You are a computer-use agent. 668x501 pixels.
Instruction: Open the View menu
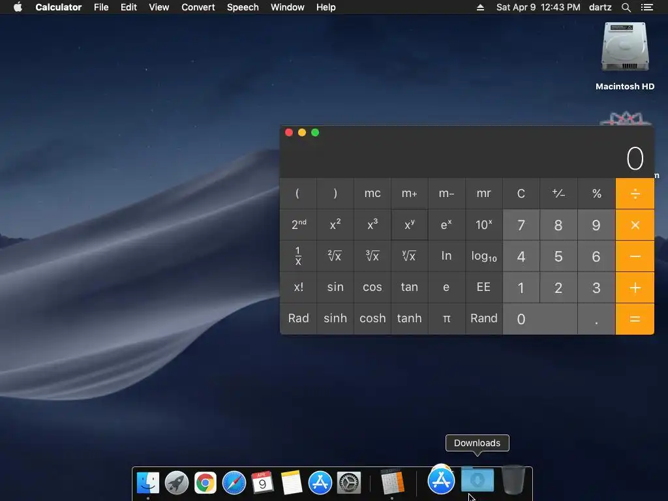pos(159,7)
